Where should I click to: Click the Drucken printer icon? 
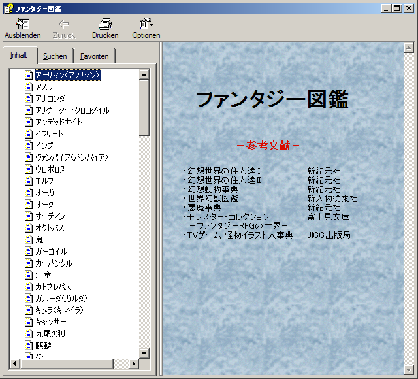(105, 24)
